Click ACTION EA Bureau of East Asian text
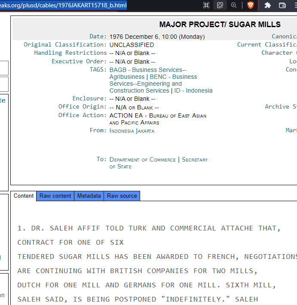This screenshot has height=305, width=297. [158, 119]
